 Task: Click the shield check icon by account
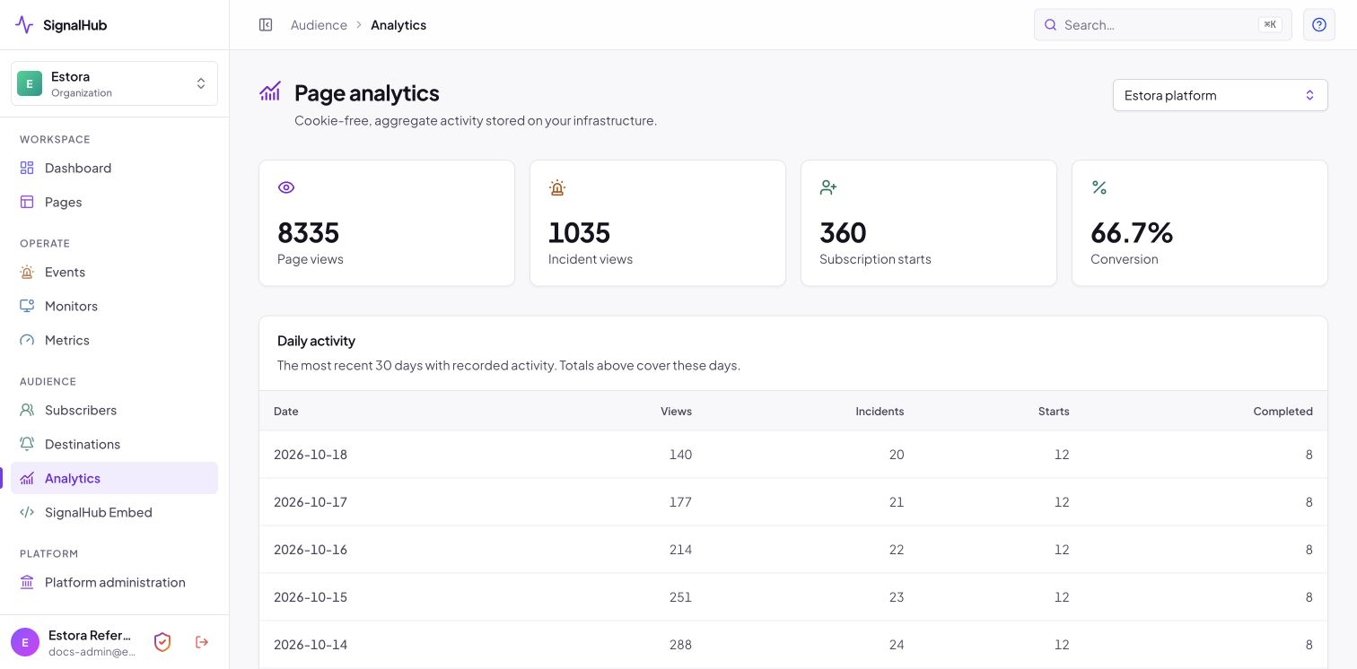[162, 642]
